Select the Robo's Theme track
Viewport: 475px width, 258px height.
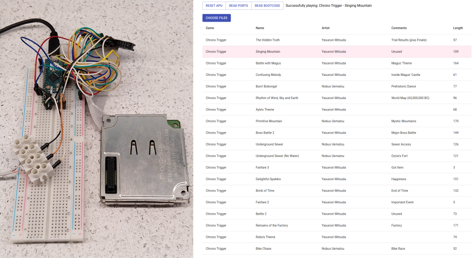[265, 237]
